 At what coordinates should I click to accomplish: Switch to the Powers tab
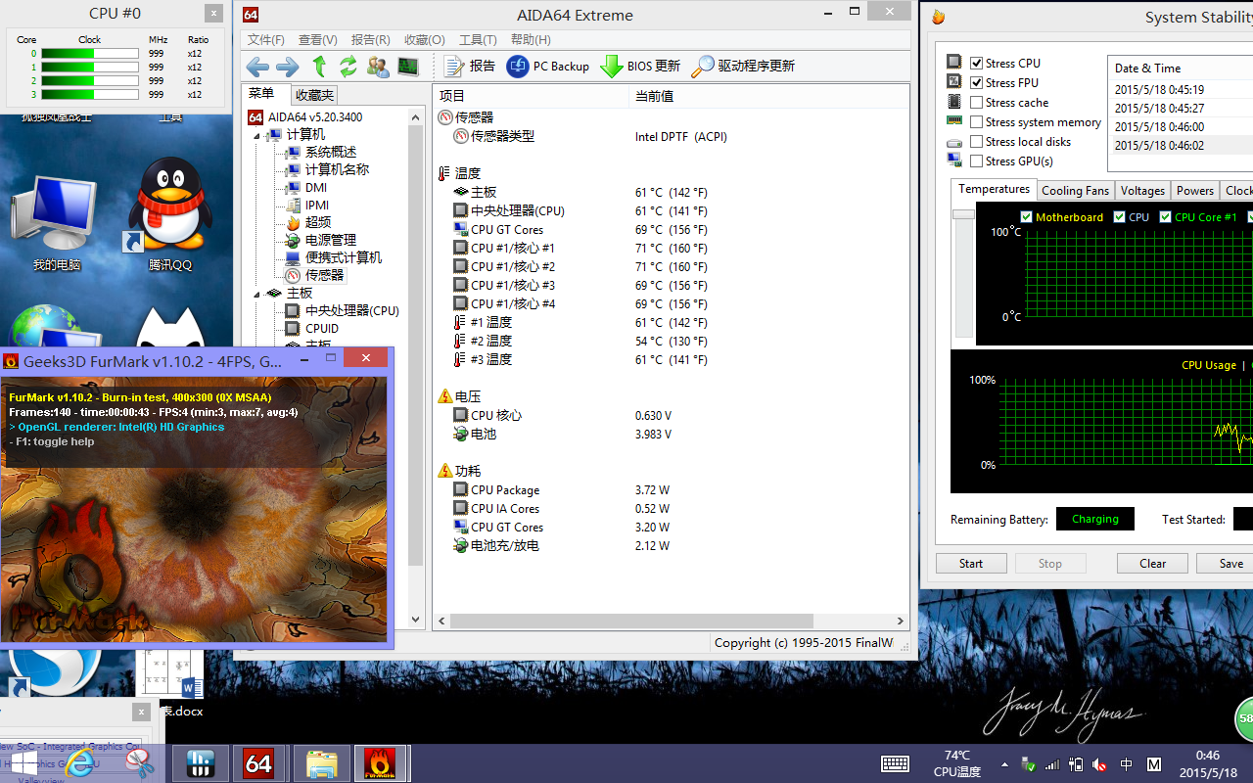[x=1194, y=191]
